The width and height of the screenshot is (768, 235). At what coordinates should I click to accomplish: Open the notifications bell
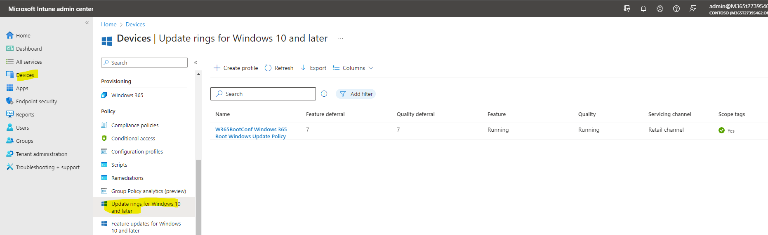[x=643, y=9]
